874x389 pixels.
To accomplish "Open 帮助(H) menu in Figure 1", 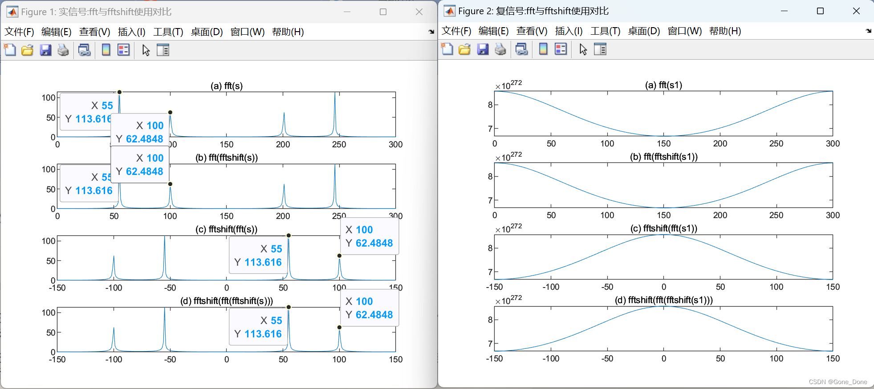I will [x=288, y=32].
